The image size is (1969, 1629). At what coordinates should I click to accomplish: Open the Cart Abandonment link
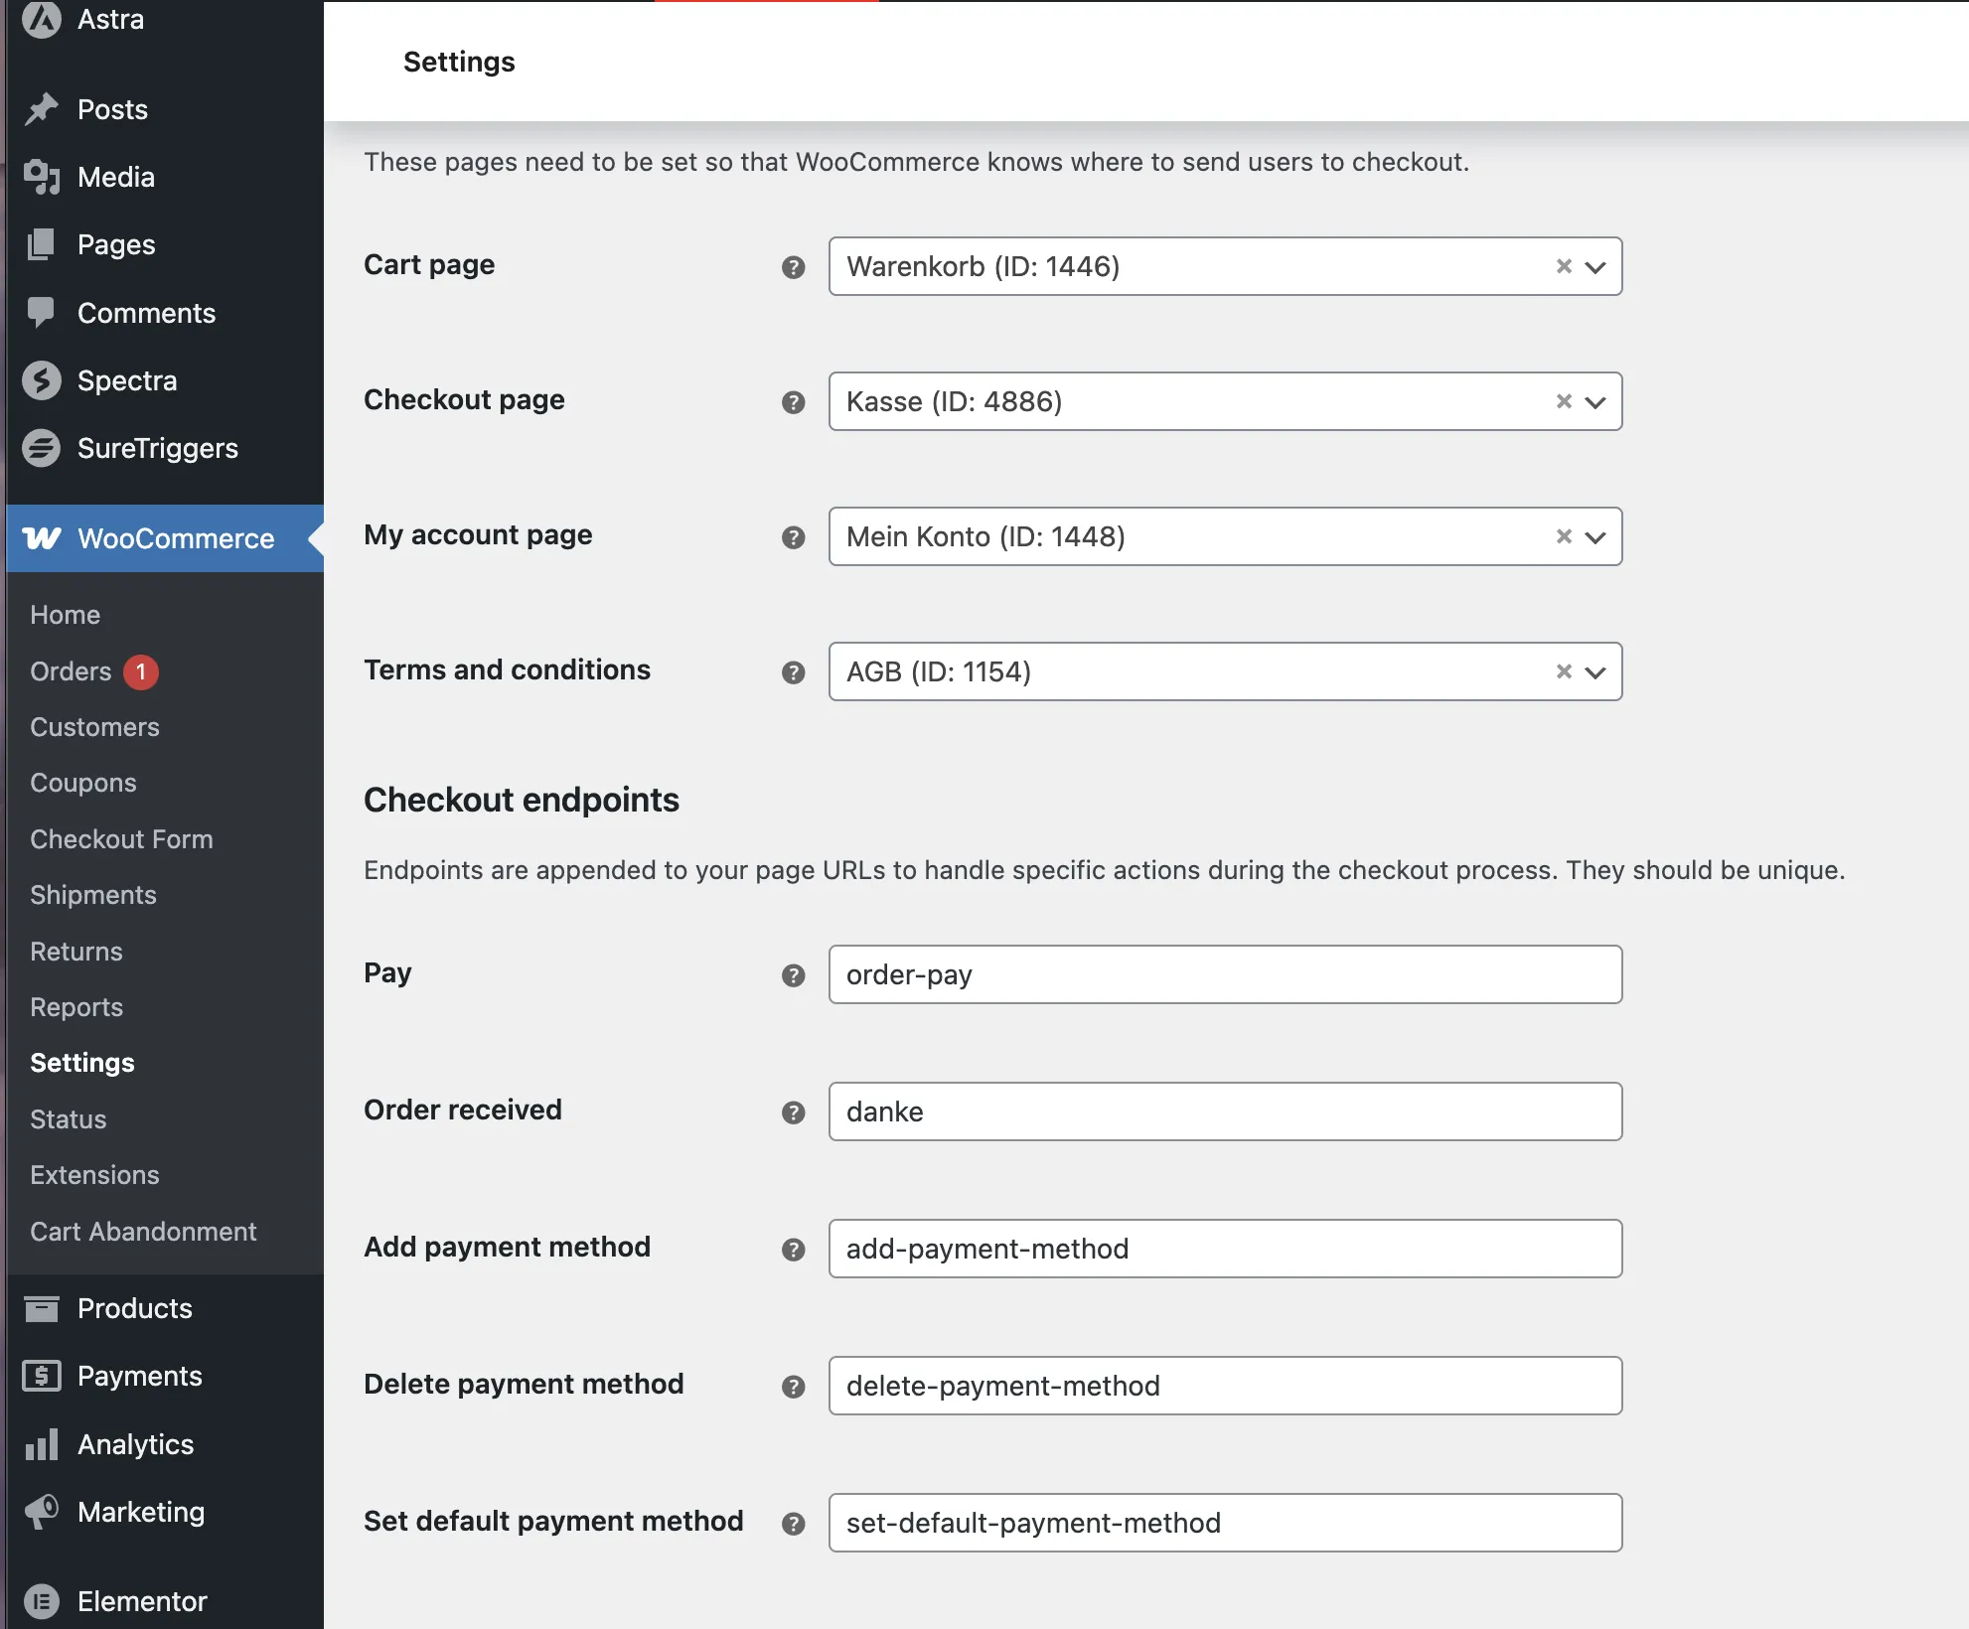[143, 1232]
